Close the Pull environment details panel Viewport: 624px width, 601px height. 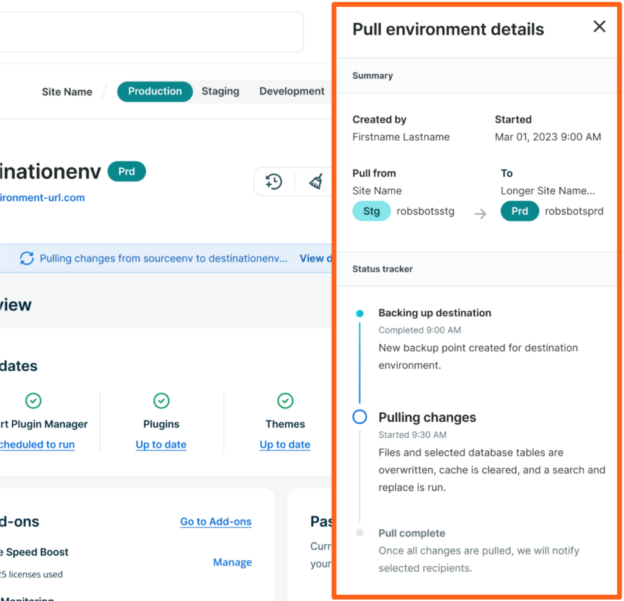pyautogui.click(x=599, y=27)
